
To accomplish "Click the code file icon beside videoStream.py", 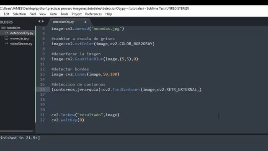I will click(6, 43).
